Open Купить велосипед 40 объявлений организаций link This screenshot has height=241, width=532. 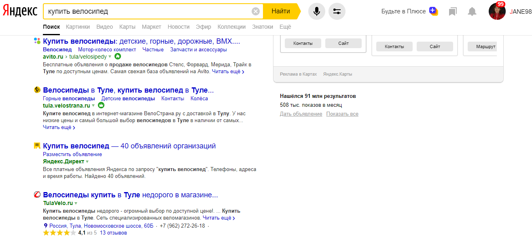[129, 146]
